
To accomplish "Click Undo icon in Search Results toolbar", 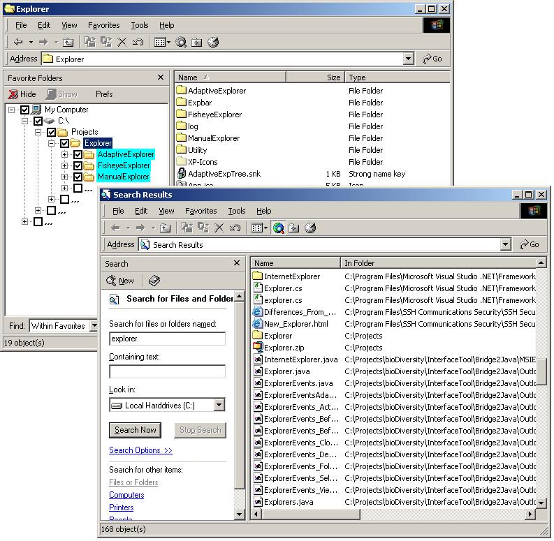I will click(235, 228).
